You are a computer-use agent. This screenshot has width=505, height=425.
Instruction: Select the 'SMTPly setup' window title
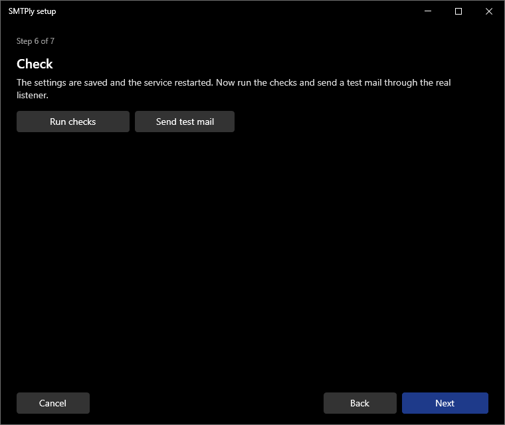[x=32, y=11]
